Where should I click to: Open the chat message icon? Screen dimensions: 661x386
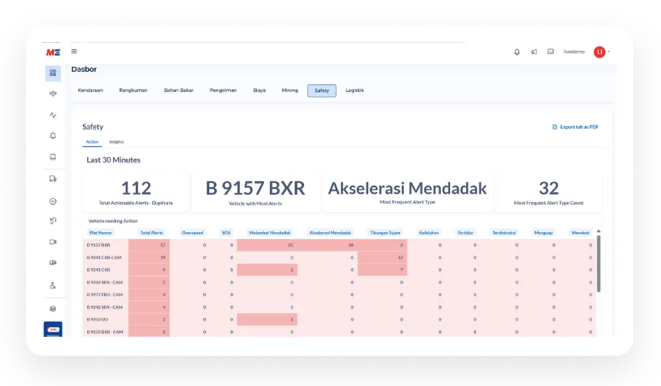click(551, 51)
